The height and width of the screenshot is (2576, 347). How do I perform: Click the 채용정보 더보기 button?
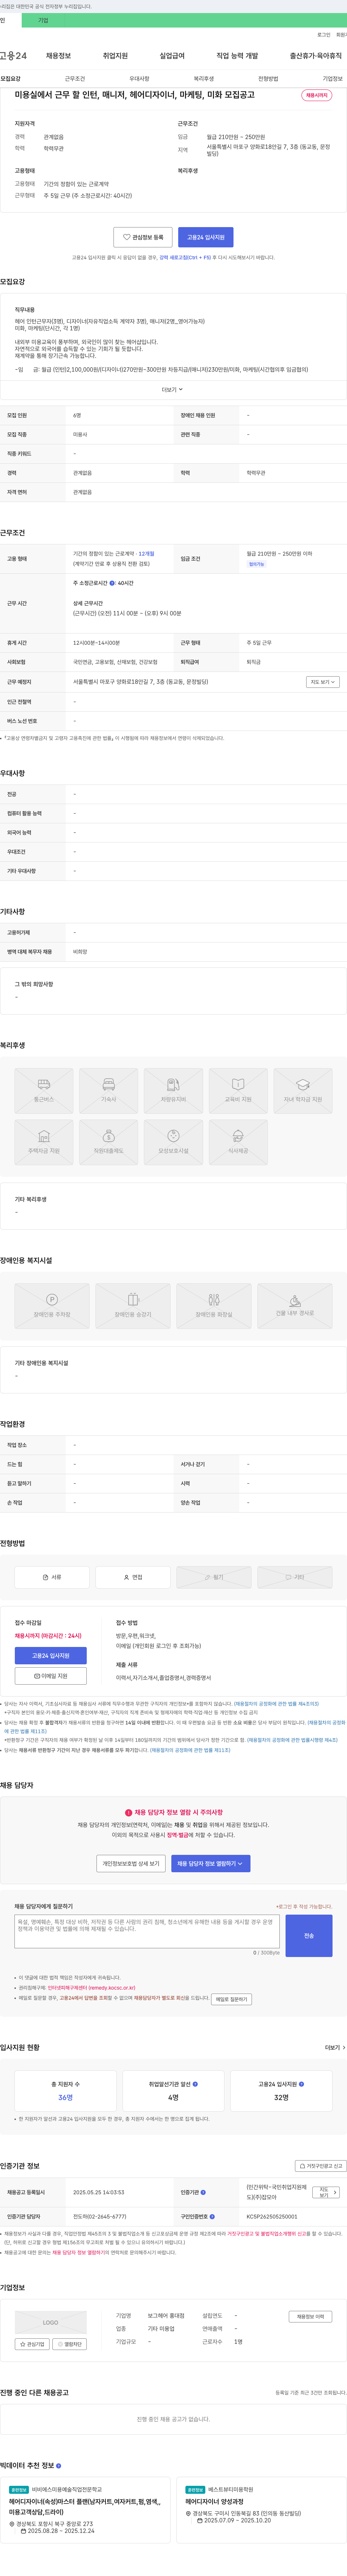click(310, 2316)
